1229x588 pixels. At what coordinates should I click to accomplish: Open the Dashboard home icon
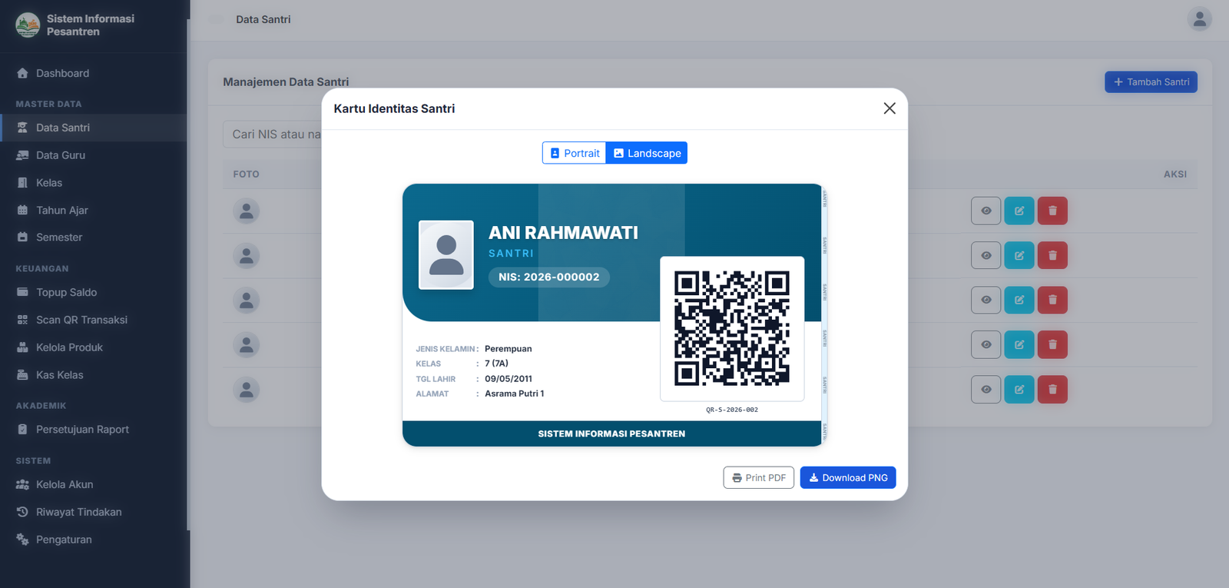pyautogui.click(x=22, y=73)
